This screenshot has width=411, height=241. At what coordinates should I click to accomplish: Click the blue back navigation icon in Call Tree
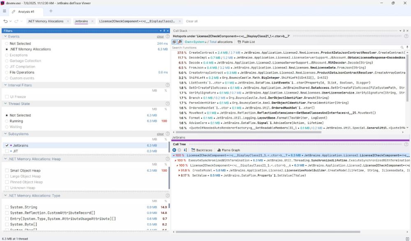pos(174,150)
